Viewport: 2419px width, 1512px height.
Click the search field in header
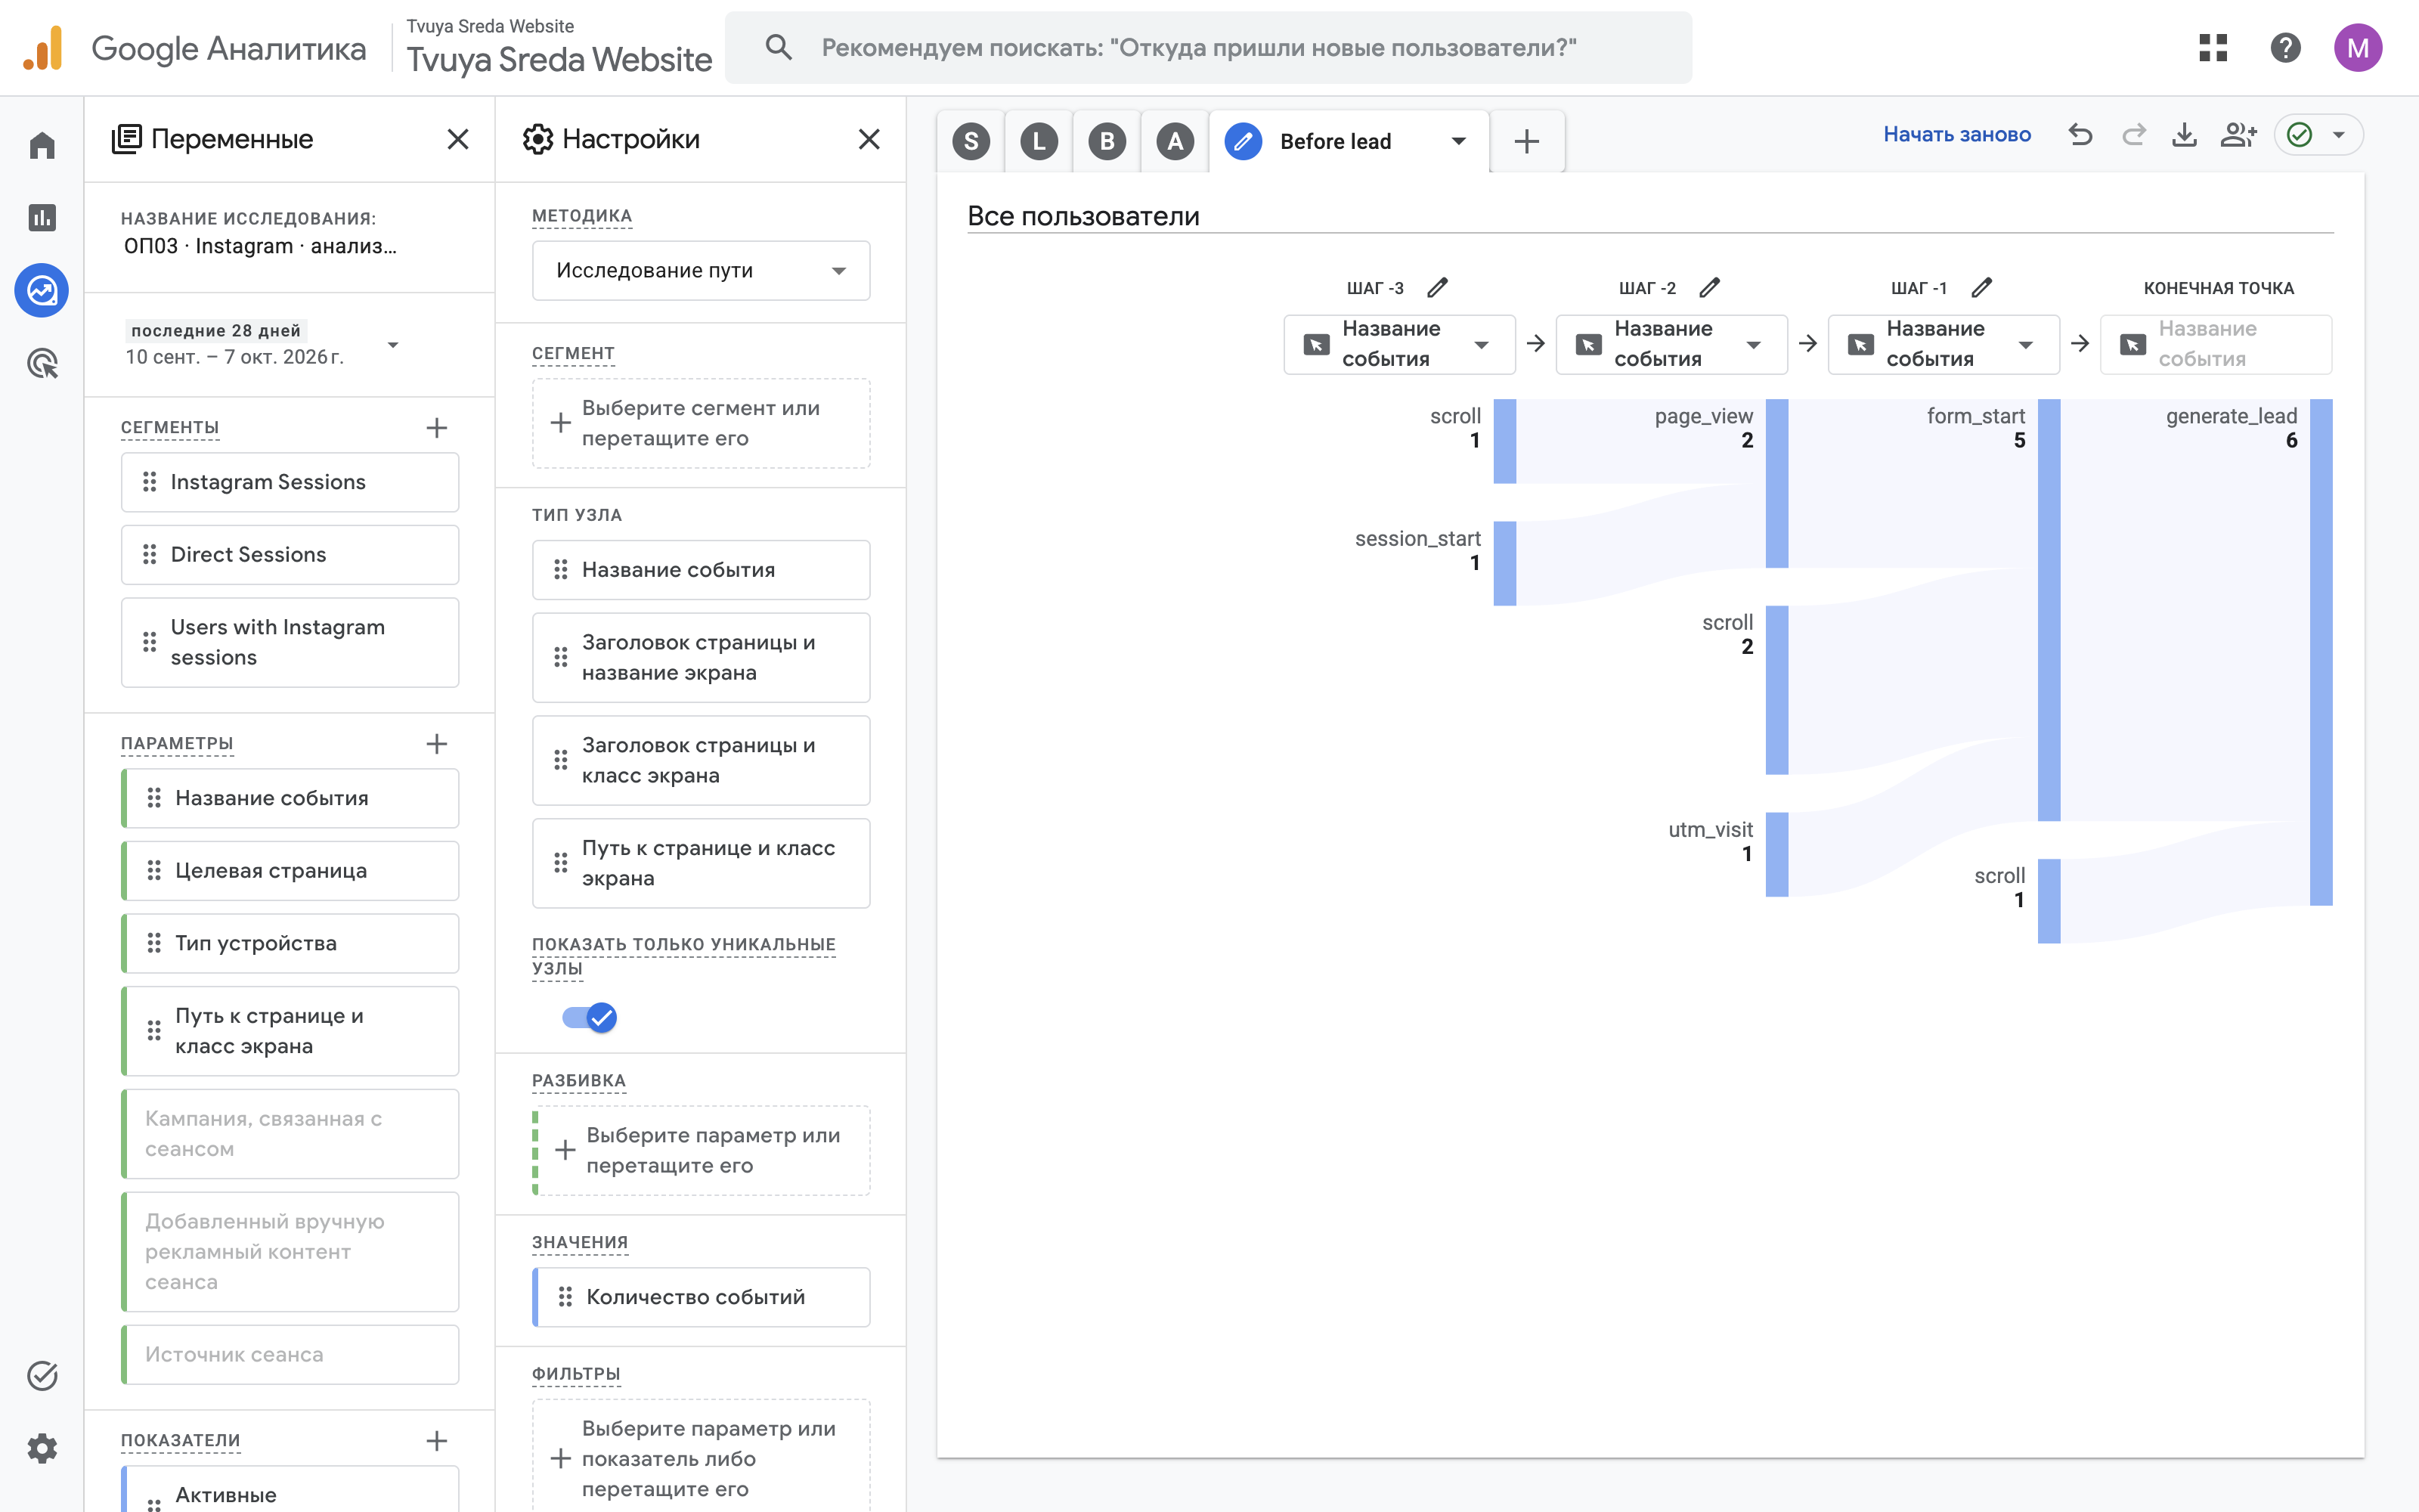(x=1209, y=48)
